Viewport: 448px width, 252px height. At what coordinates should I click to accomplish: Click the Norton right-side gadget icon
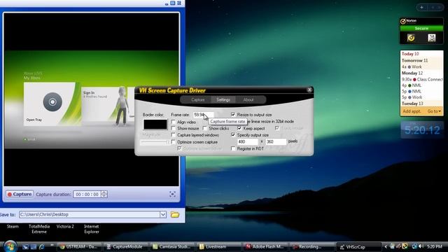point(432,38)
